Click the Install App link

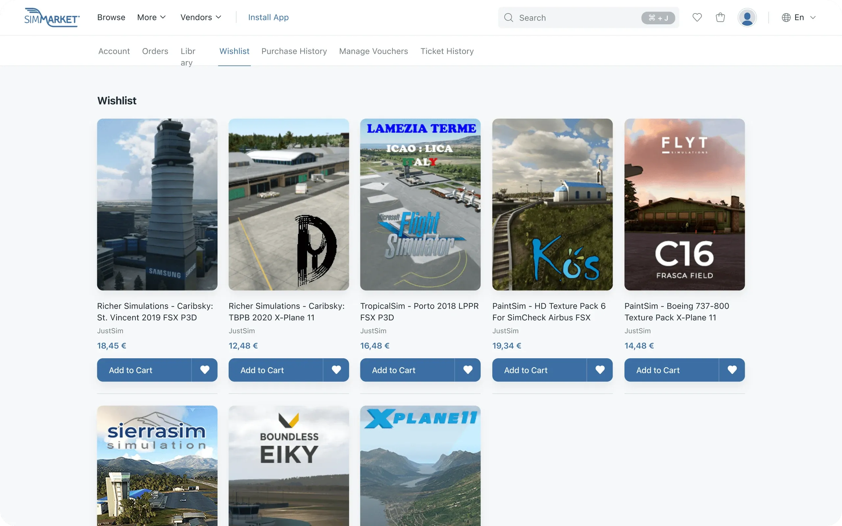click(268, 17)
